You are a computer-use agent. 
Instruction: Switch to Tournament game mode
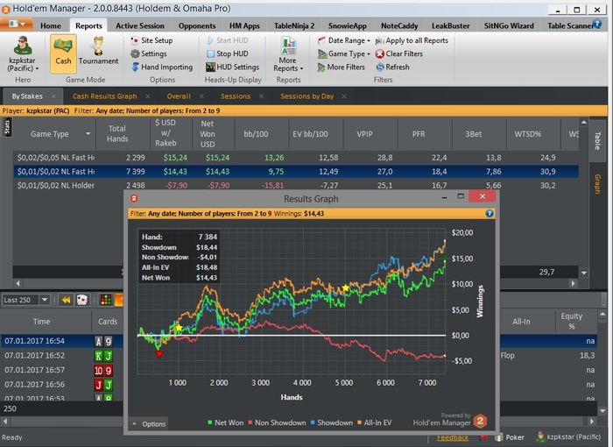point(98,51)
